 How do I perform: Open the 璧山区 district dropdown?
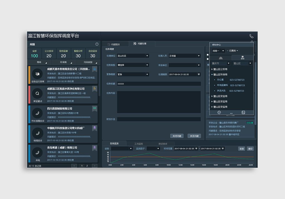pos(242,63)
